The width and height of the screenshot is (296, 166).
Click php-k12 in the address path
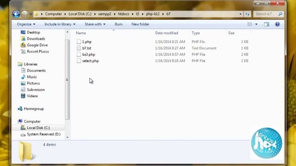(x=153, y=14)
